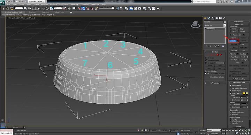Image resolution: width=251 pixels, height=135 pixels.
Task: Toggle the Angle Snap icon
Action: 83,8
